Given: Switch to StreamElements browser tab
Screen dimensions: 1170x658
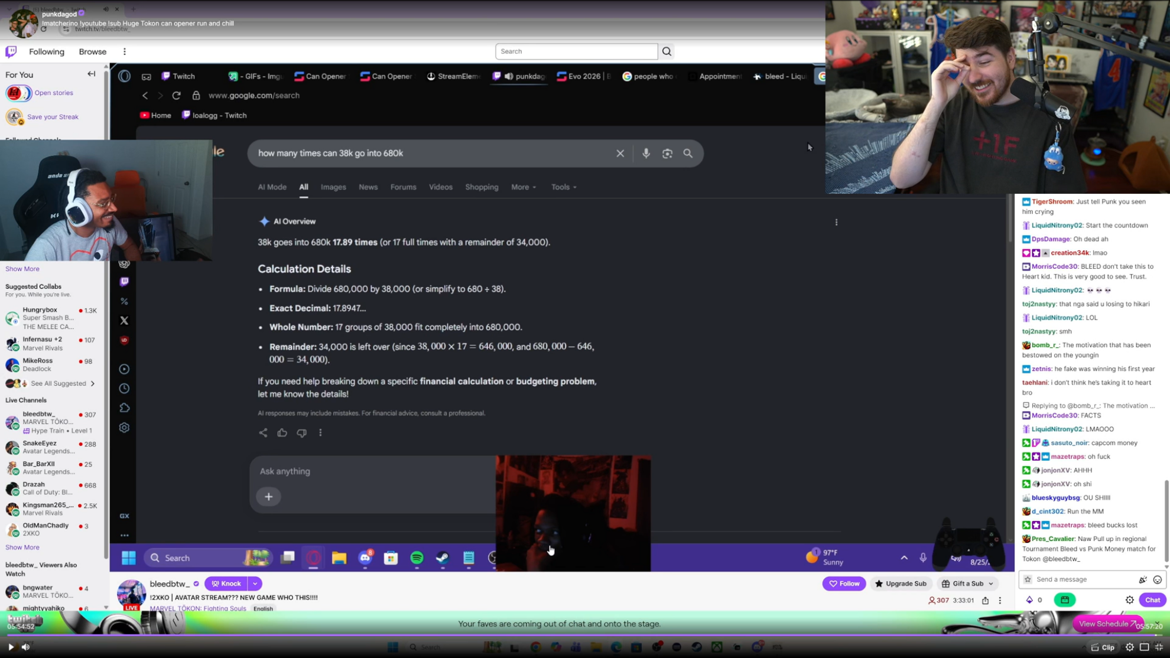Looking at the screenshot, I should coord(454,76).
